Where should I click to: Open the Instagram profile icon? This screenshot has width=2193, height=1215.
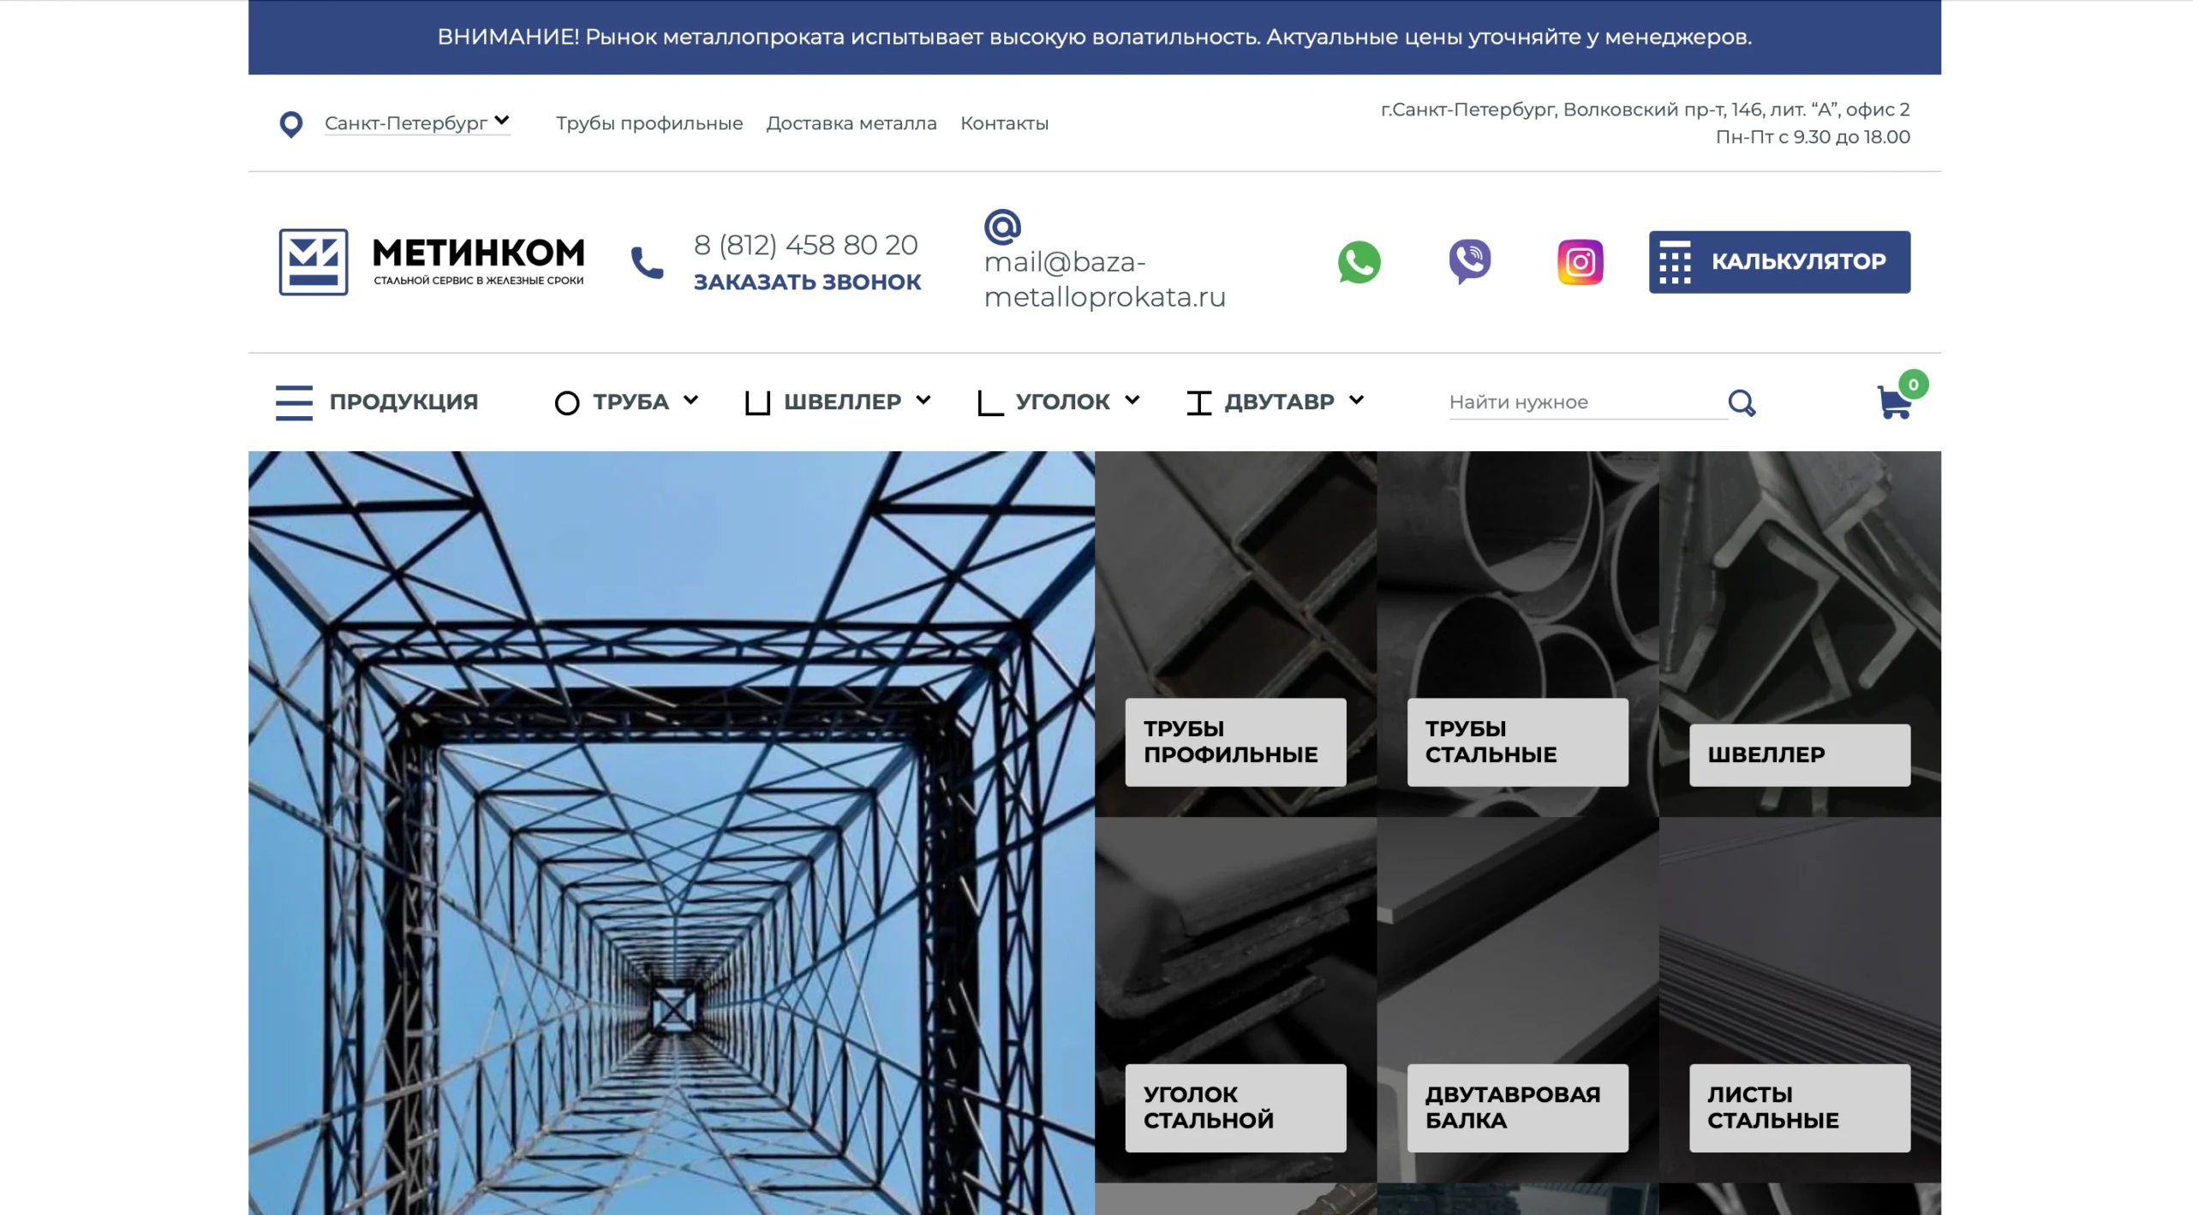[x=1580, y=262]
